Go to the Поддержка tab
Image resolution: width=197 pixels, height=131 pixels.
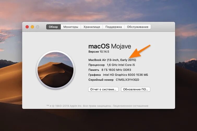[114, 27]
